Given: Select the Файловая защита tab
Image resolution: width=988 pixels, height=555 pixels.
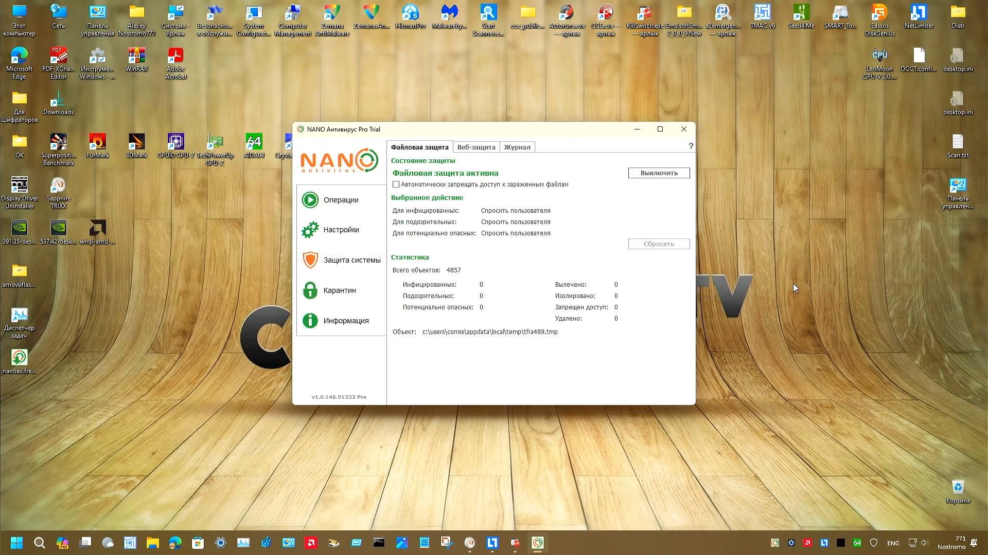Looking at the screenshot, I should [419, 147].
